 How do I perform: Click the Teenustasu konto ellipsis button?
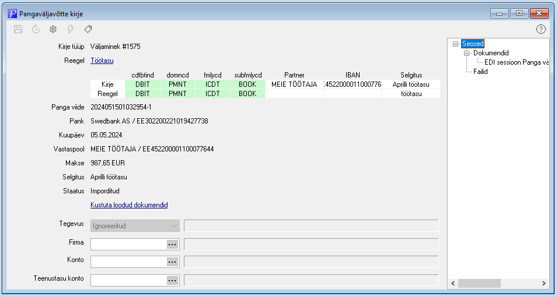(172, 280)
